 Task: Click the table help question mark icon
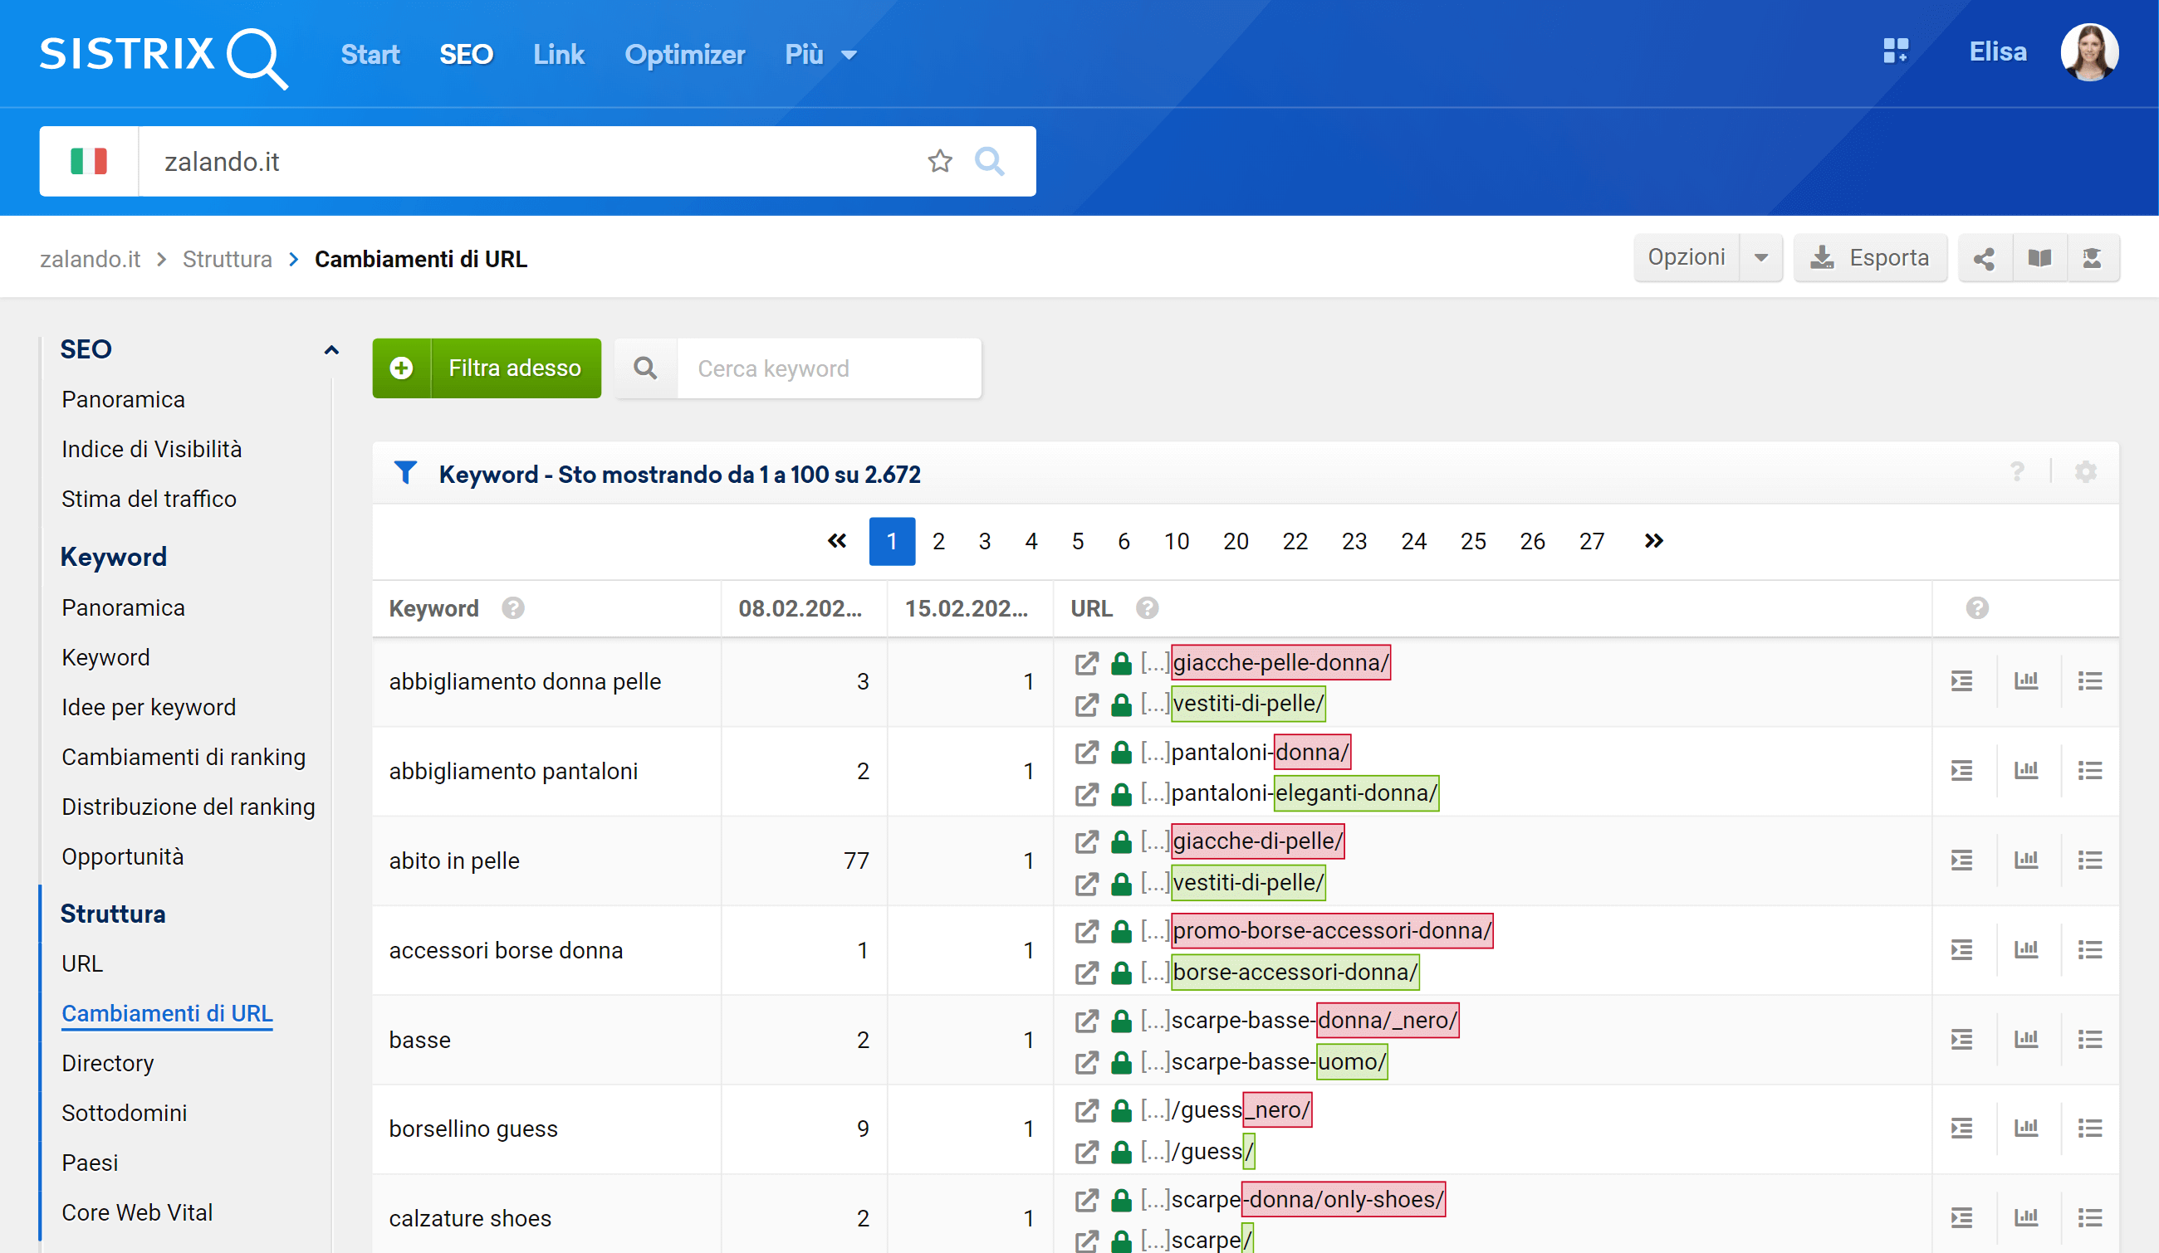click(2018, 471)
